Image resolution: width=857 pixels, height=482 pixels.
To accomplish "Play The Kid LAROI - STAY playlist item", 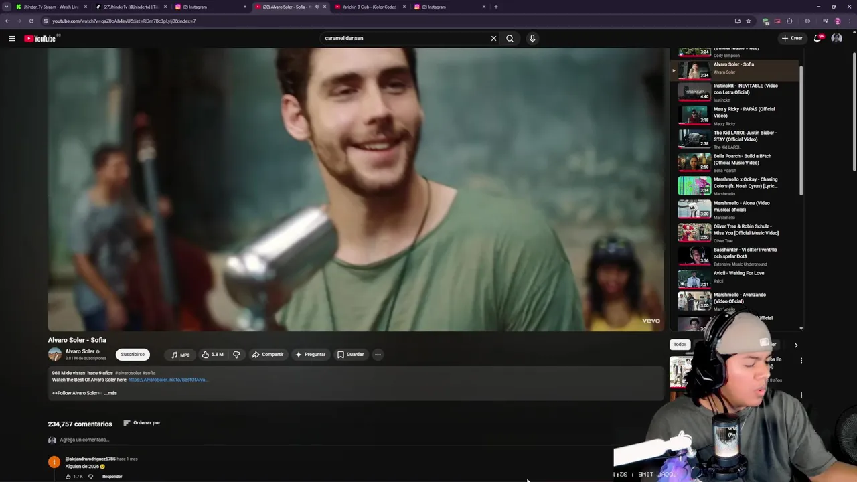I will pos(735,139).
